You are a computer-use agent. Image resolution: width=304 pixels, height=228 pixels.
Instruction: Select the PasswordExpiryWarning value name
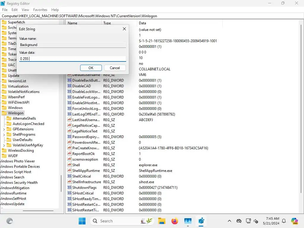coord(86,137)
